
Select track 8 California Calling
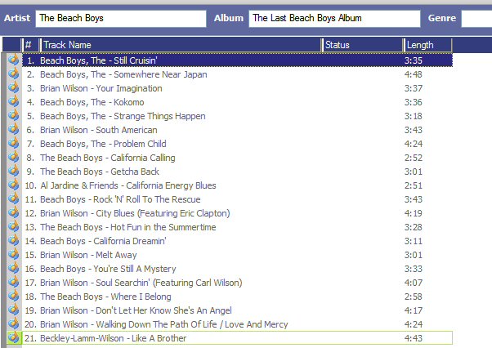[x=237, y=158]
